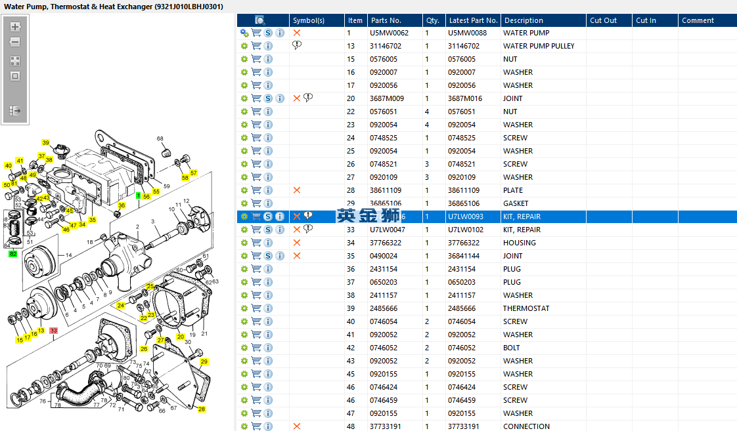
Task: Select the red callout 33 in diagram
Action: (54, 331)
